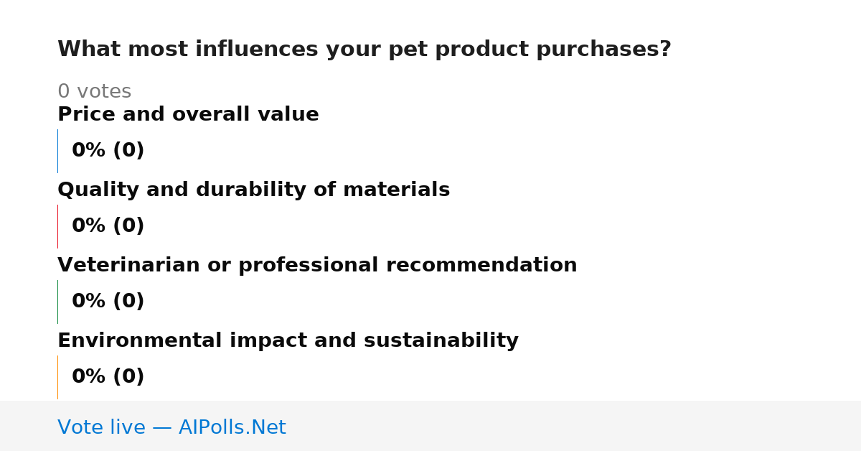Click the word AIPolls.Net in the footer
The image size is (861, 451).
point(232,427)
